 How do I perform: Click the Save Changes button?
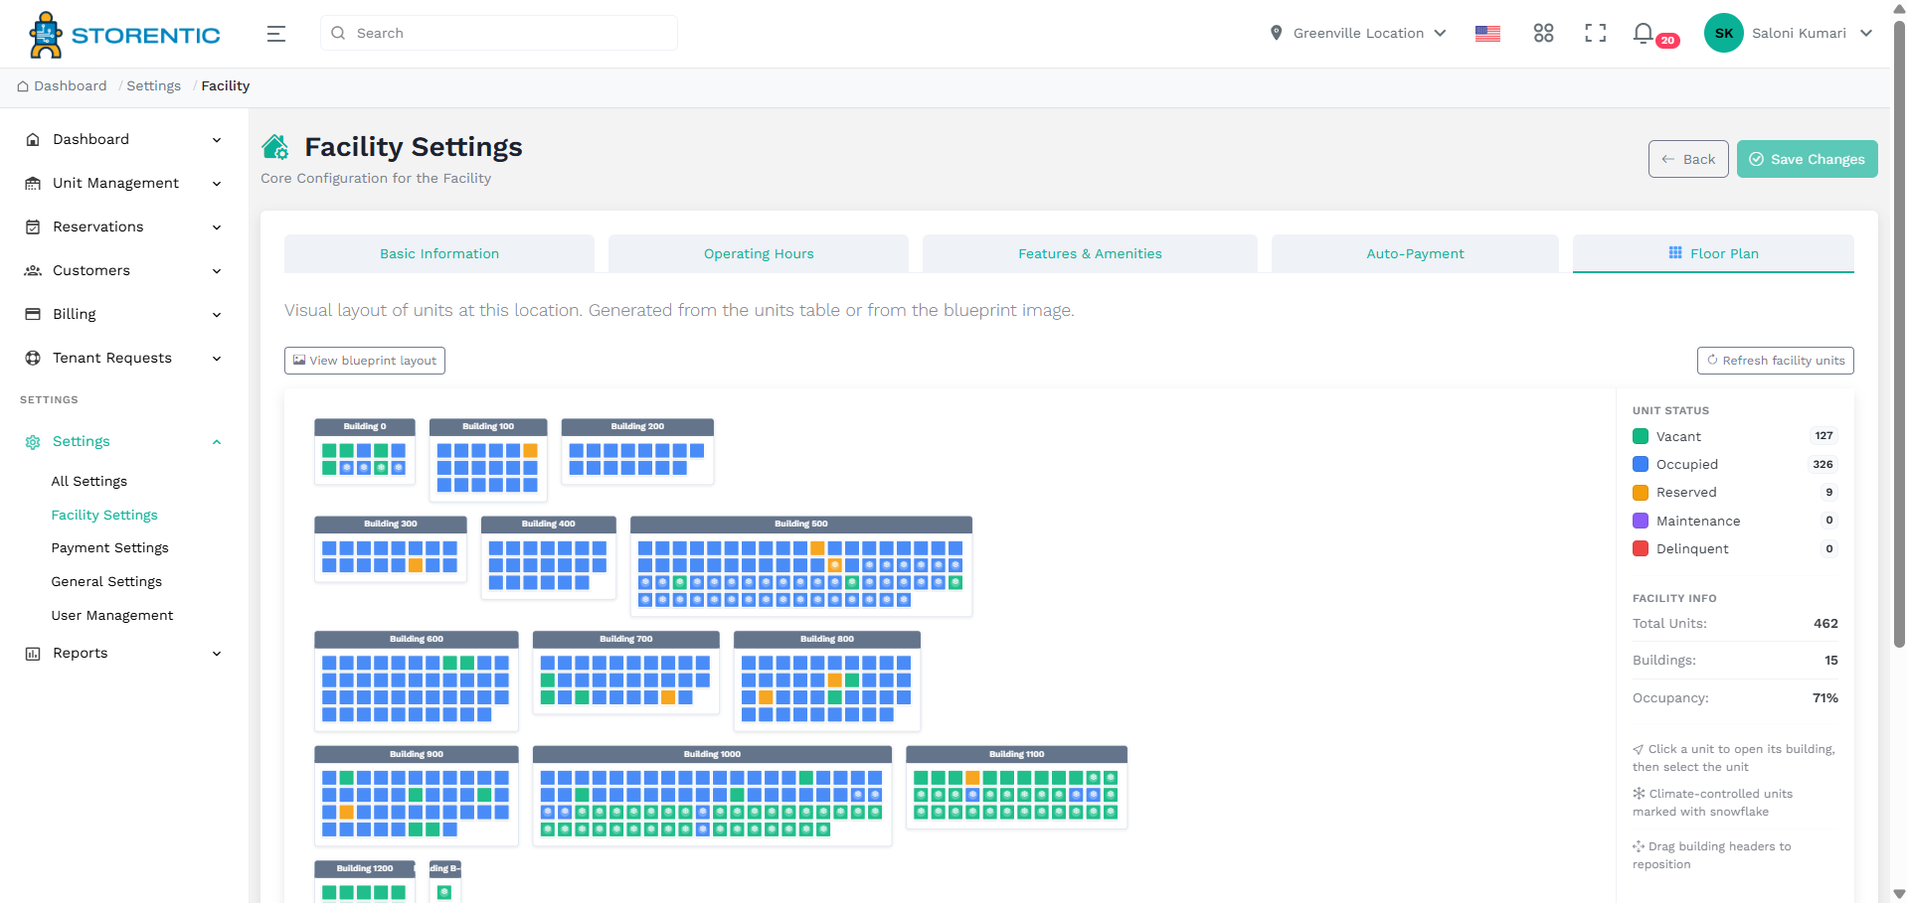click(x=1807, y=159)
